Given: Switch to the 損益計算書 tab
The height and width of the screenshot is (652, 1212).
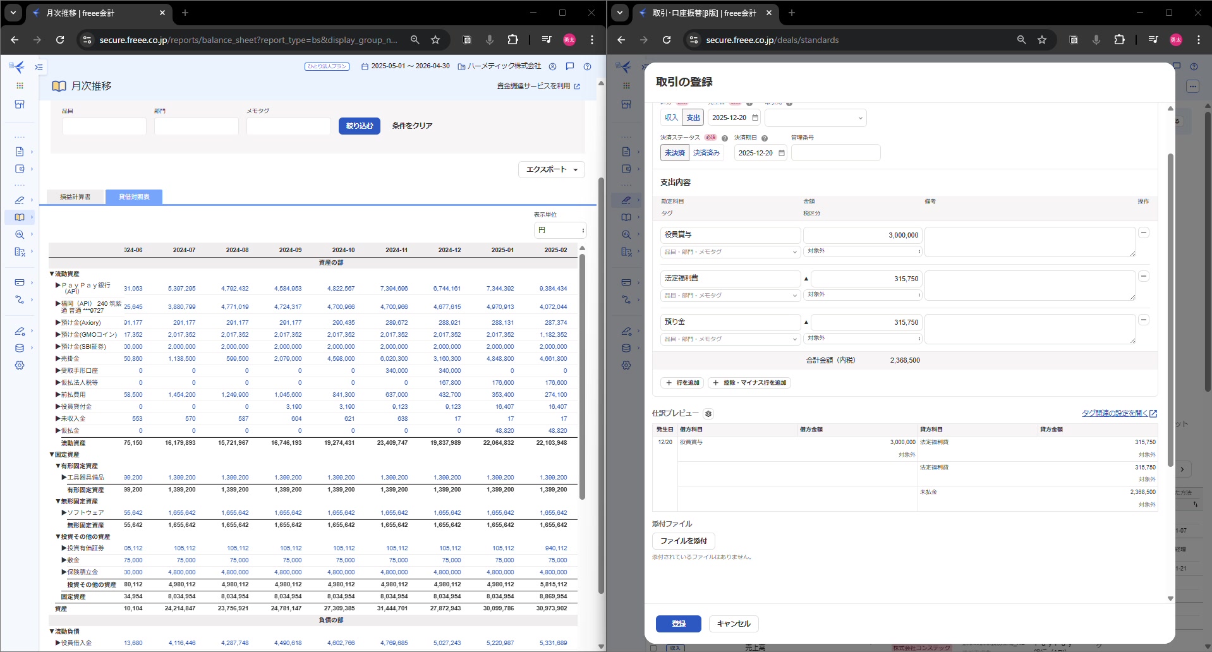Looking at the screenshot, I should (x=75, y=197).
